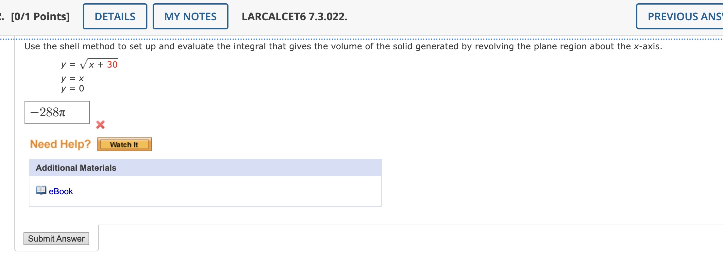The height and width of the screenshot is (254, 723).
Task: Click the Additional Materials header
Action: pos(76,168)
